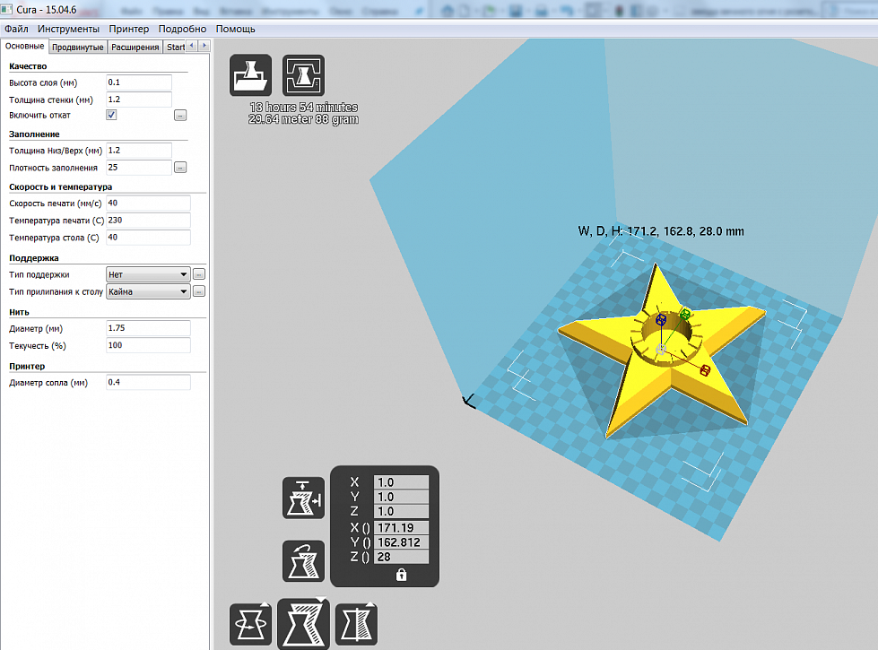Open the Подробно menu
878x650 pixels.
[183, 29]
